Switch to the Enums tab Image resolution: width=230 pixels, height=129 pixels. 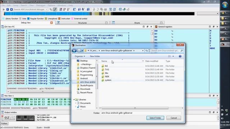(x=137, y=23)
